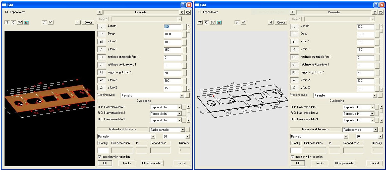
Task: Click x foro 2 value field in left window
Action: (173, 81)
